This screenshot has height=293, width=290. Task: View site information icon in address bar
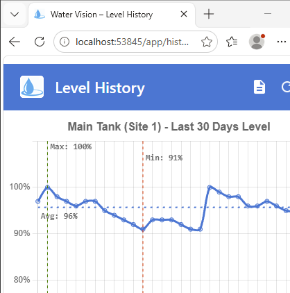[65, 42]
